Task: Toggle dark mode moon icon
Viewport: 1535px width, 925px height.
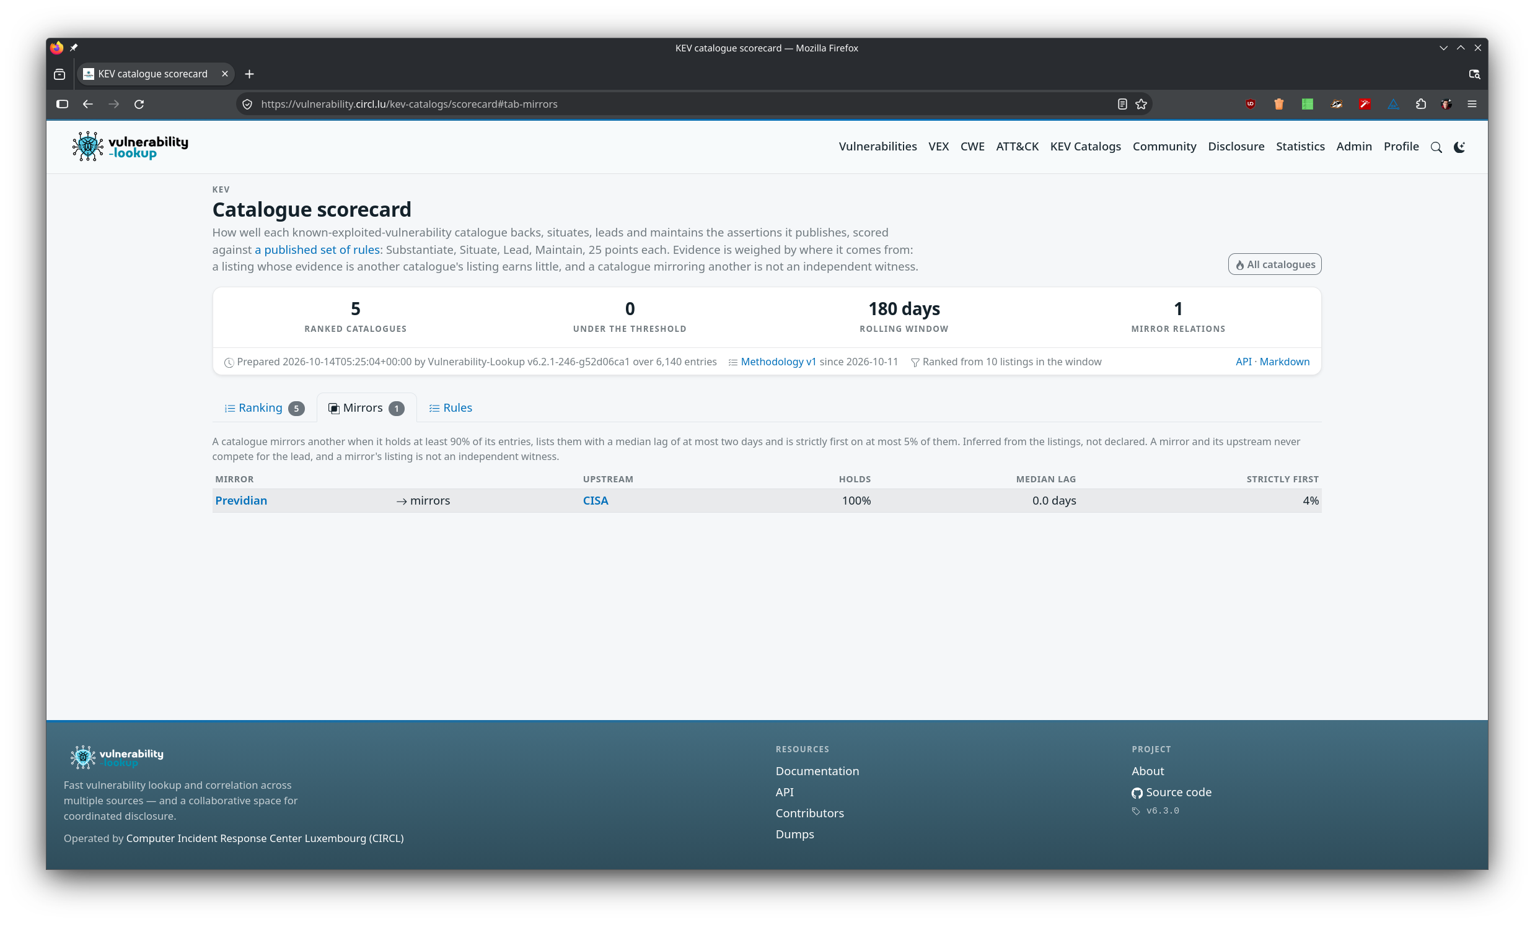Action: click(x=1459, y=147)
